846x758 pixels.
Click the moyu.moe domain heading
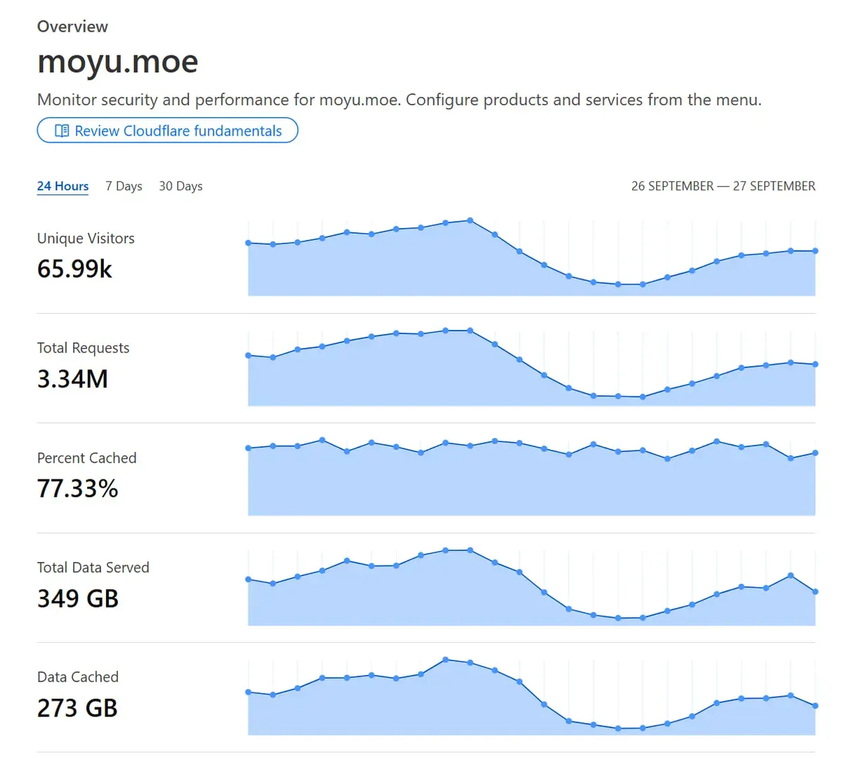tap(118, 62)
